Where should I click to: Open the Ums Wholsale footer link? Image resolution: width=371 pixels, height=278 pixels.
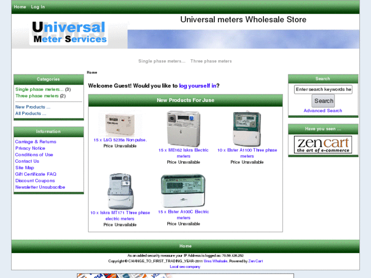click(215, 261)
